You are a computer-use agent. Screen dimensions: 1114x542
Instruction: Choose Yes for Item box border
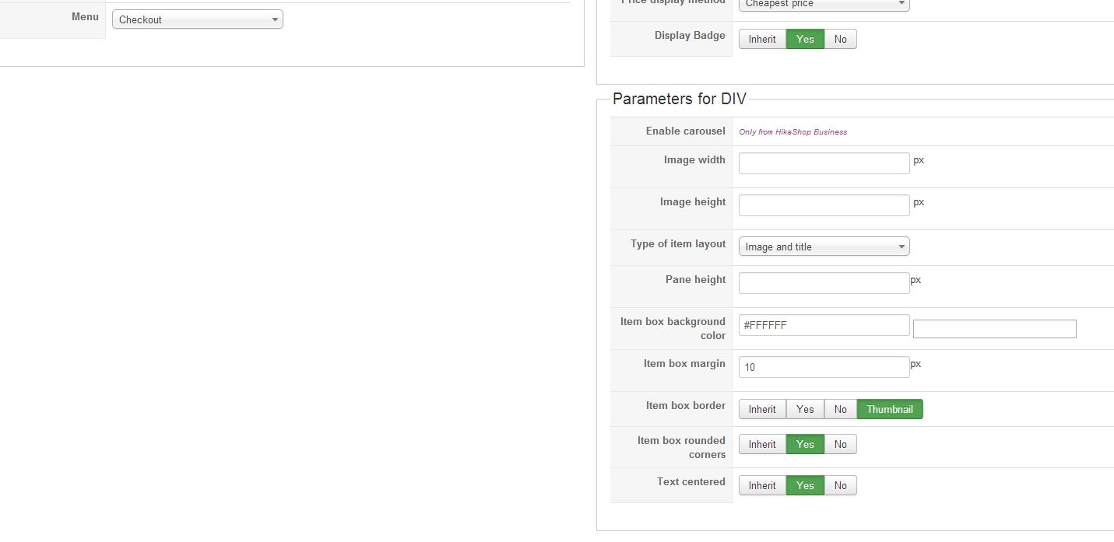coord(805,409)
